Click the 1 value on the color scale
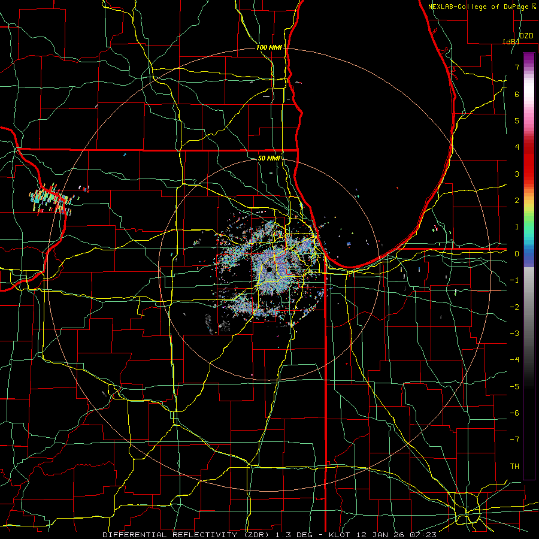Screen dimensions: 539x539 point(517,227)
